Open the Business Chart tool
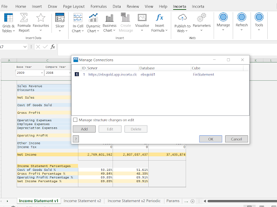277x207 pixels. [109, 18]
